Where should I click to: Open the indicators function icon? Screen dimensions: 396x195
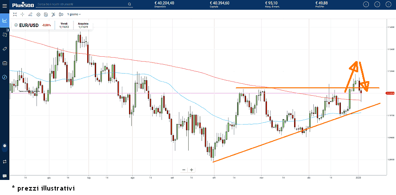[x=53, y=14]
